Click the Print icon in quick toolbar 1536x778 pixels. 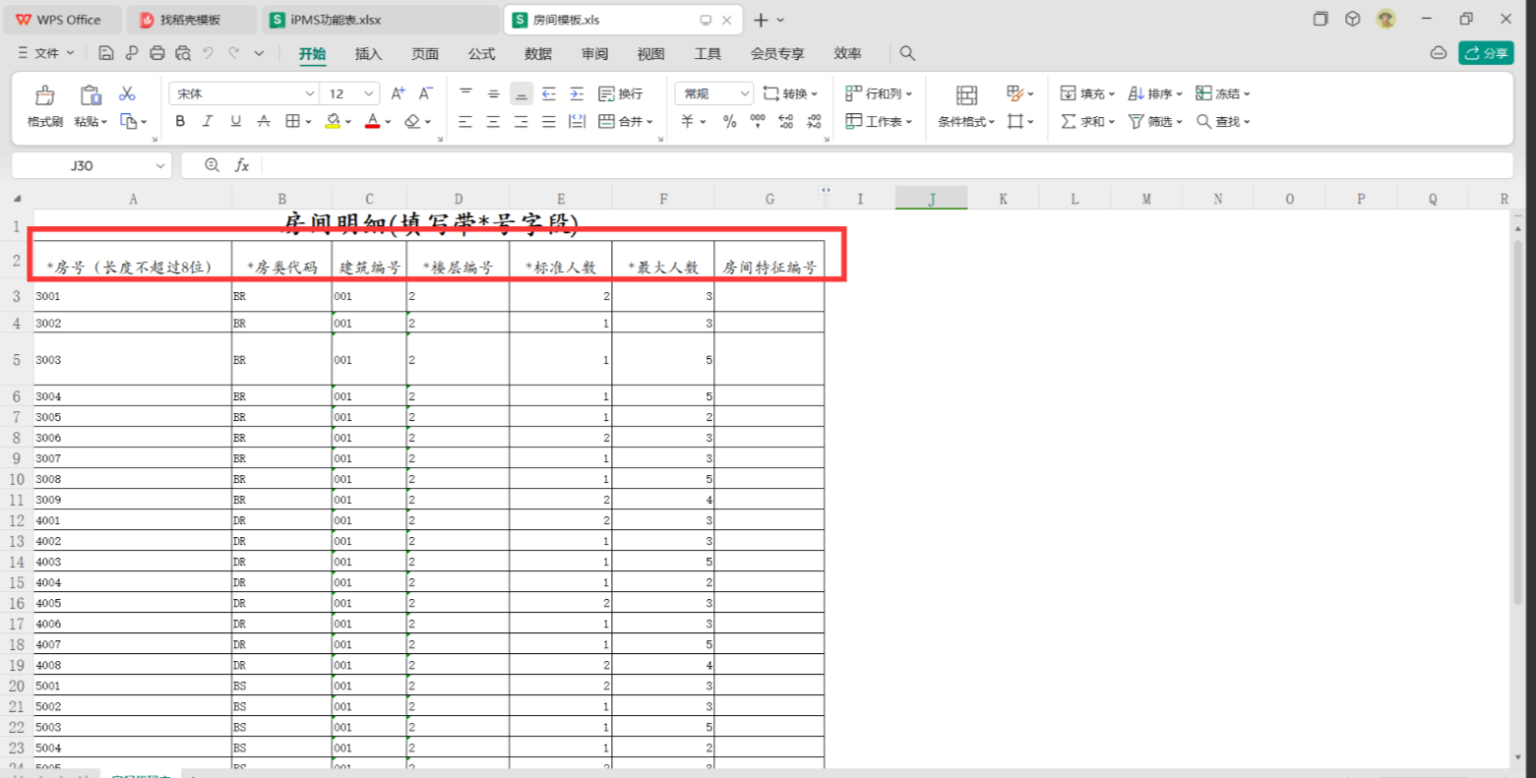pos(157,53)
